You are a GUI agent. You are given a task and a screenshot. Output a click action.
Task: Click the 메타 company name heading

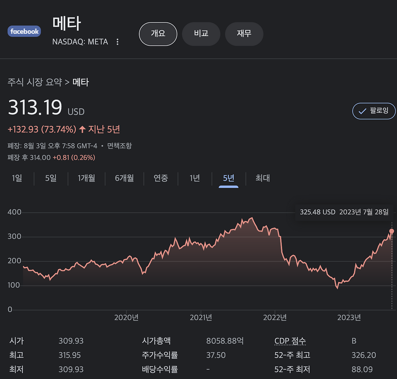[x=67, y=24]
